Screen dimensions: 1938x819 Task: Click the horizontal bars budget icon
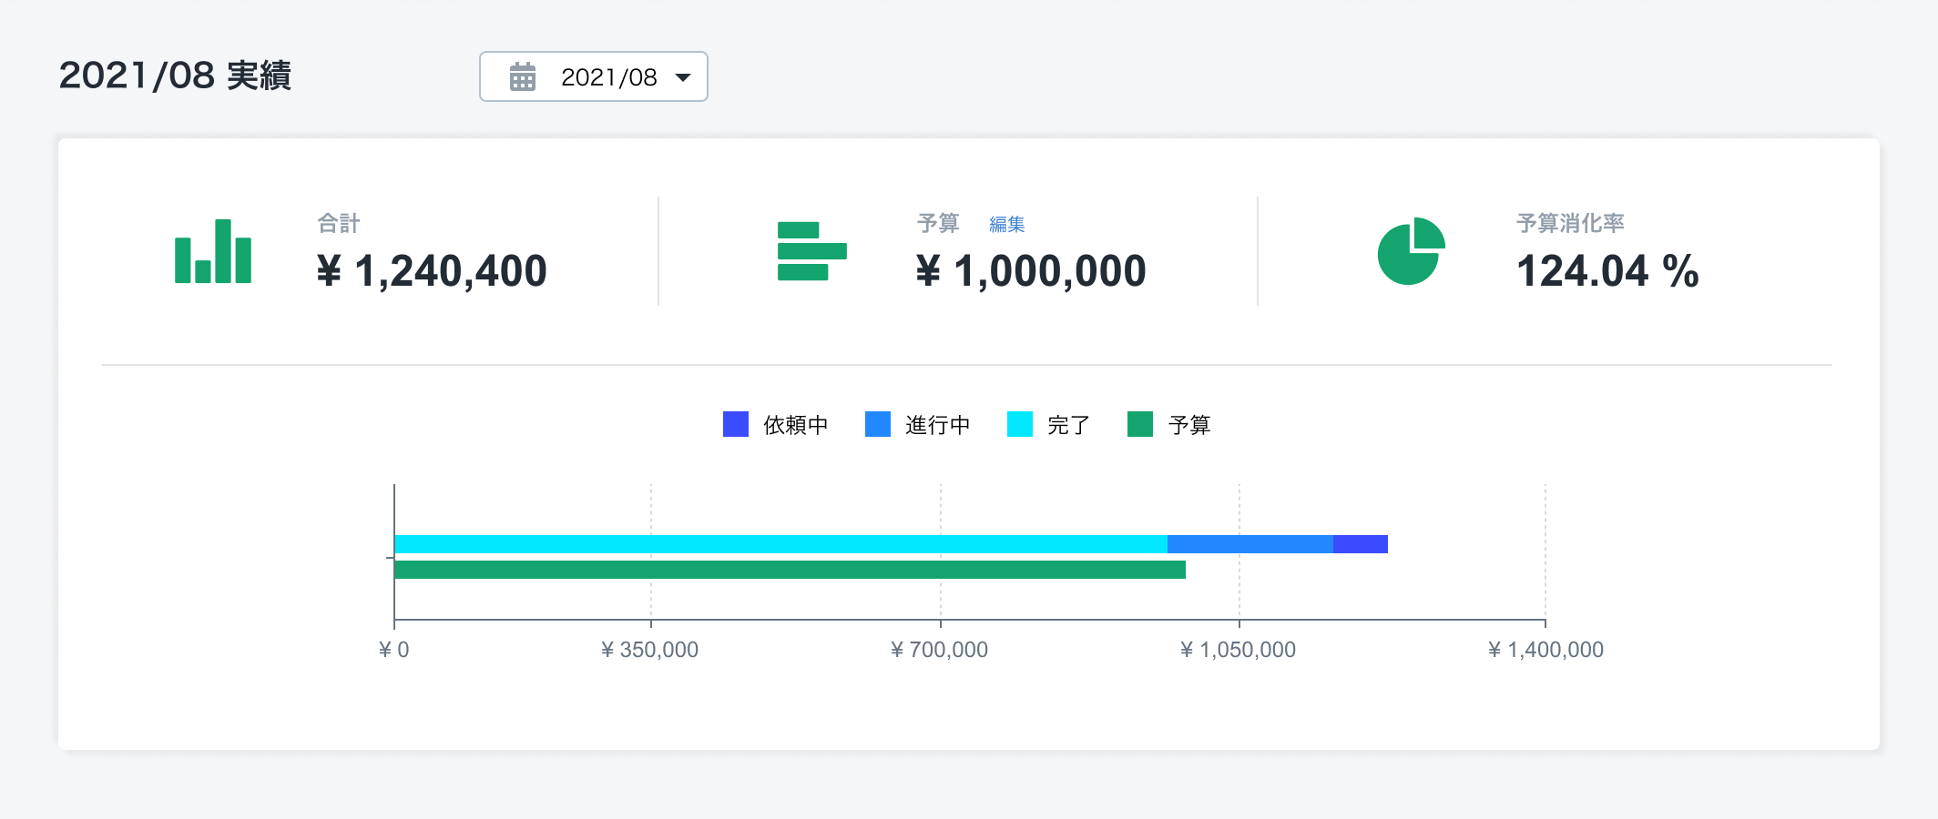pyautogui.click(x=811, y=251)
